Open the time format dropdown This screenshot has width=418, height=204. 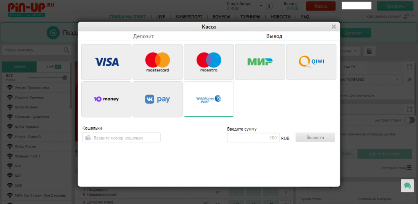(350, 51)
